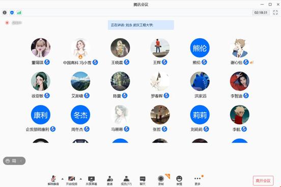Select 中国高科 冯小雪's avatar
Image resolution: width=281 pixels, height=187 pixels.
(x=80, y=48)
